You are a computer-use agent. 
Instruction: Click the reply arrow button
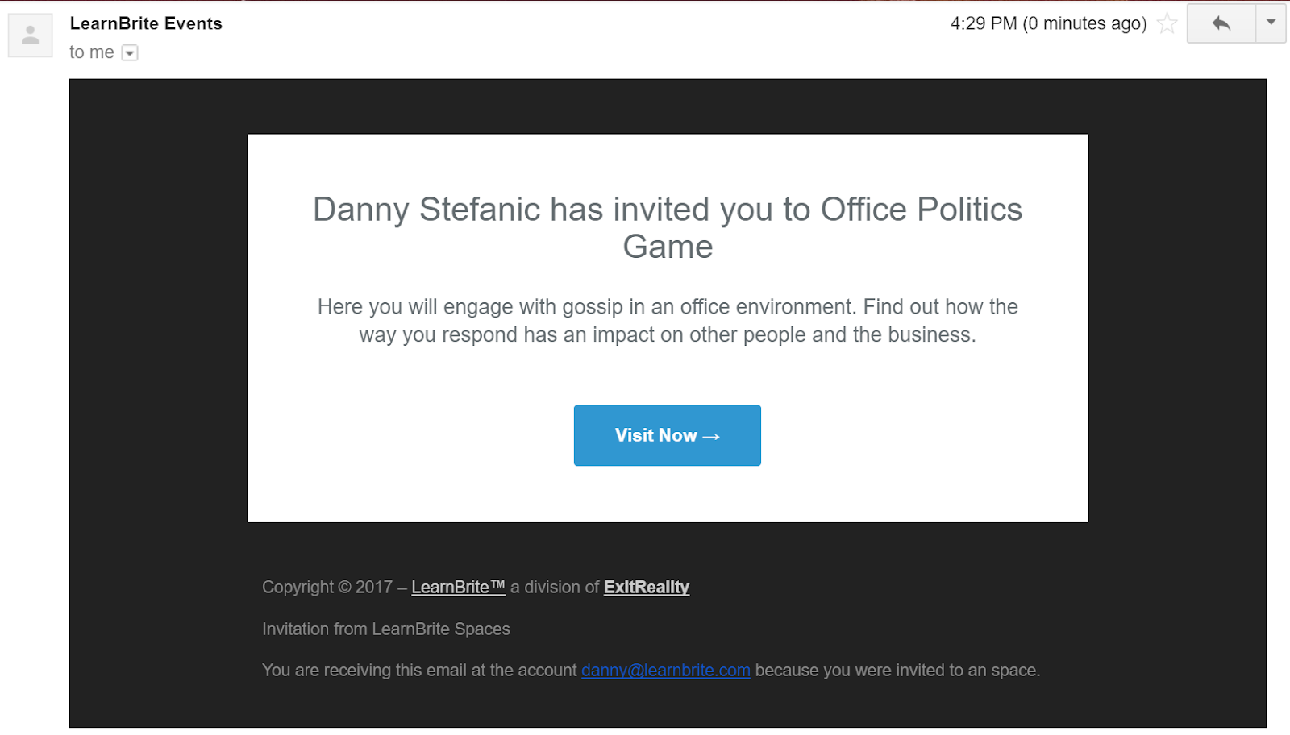(x=1221, y=23)
